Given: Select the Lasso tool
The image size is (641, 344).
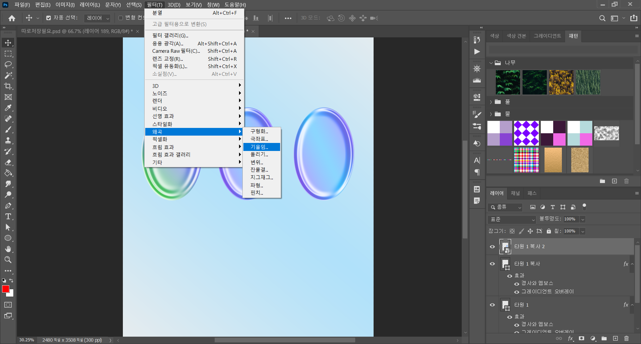Looking at the screenshot, I should [8, 64].
